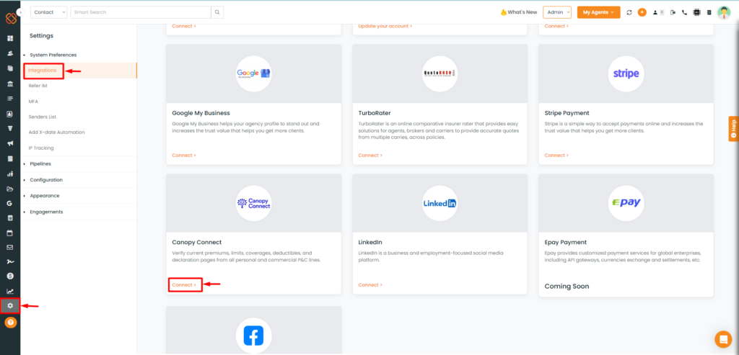This screenshot has width=739, height=355.
Task: Open the G icon in sidebar
Action: [10, 204]
